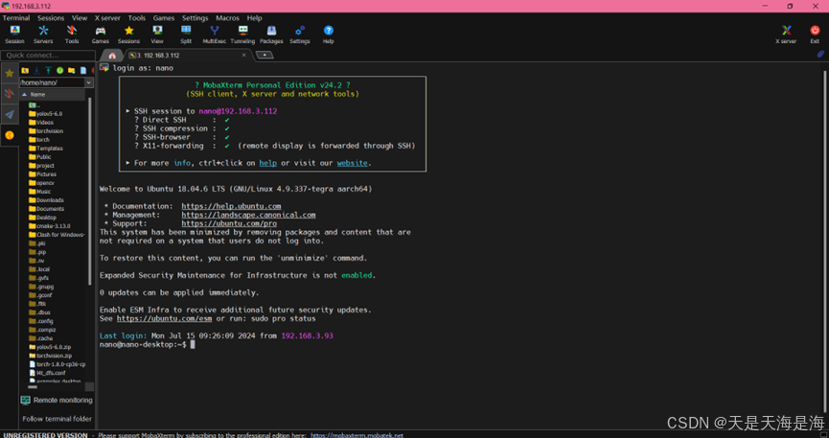Screen dimensions: 829x438
Task: Open the Settings menu in menu bar
Action: [196, 18]
